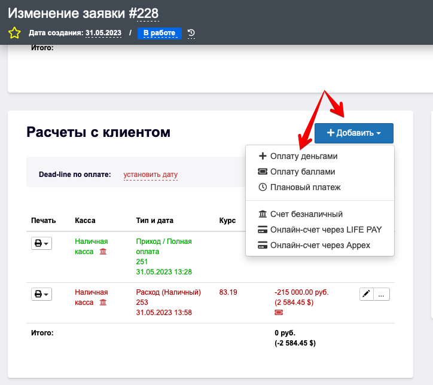Screen dimensions: 433x385
Task: Mark request as favorite with star icon
Action: coord(14,33)
